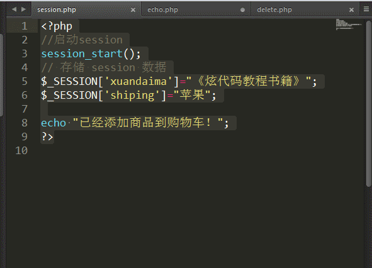This screenshot has width=372, height=268.
Task: Place cursor at the closing ?> tag
Action: point(47,137)
